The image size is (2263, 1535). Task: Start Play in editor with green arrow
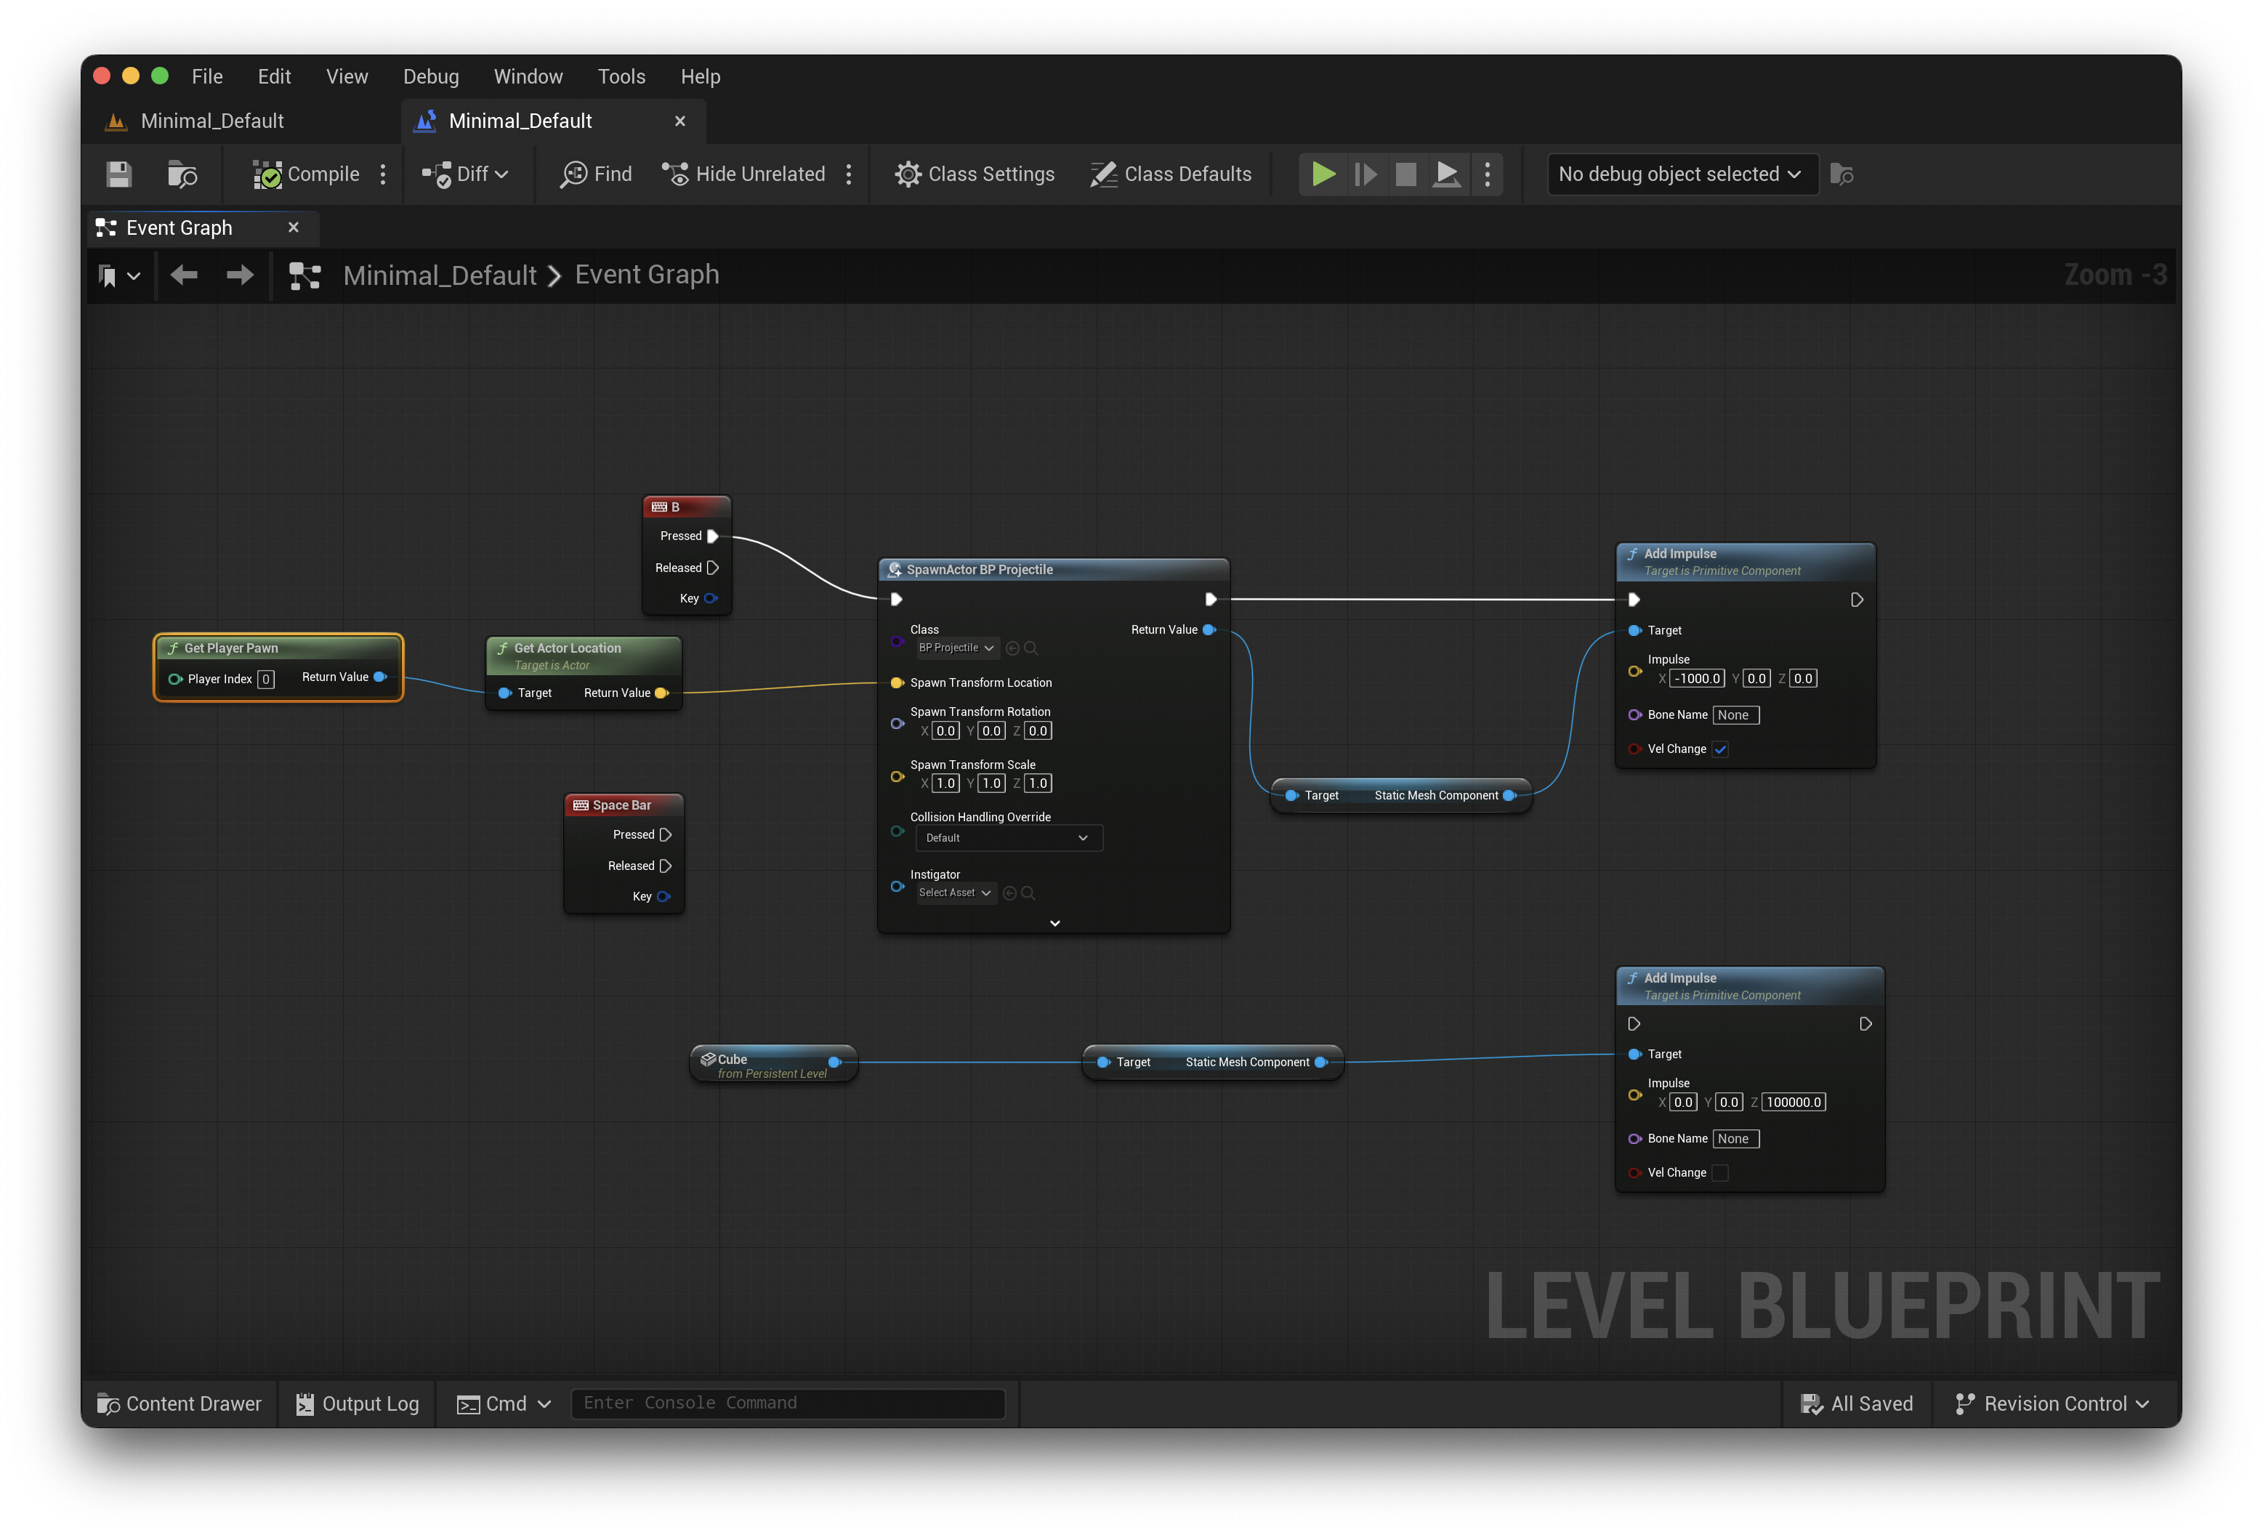click(1323, 174)
